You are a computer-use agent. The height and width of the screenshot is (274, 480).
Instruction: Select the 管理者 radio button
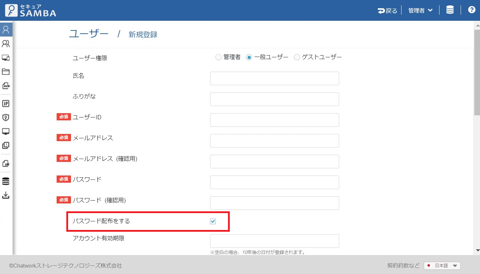pos(218,57)
